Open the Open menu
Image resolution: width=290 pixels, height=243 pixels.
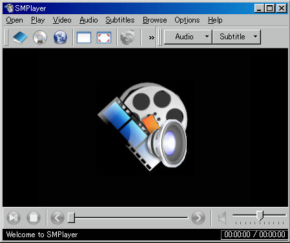[14, 20]
